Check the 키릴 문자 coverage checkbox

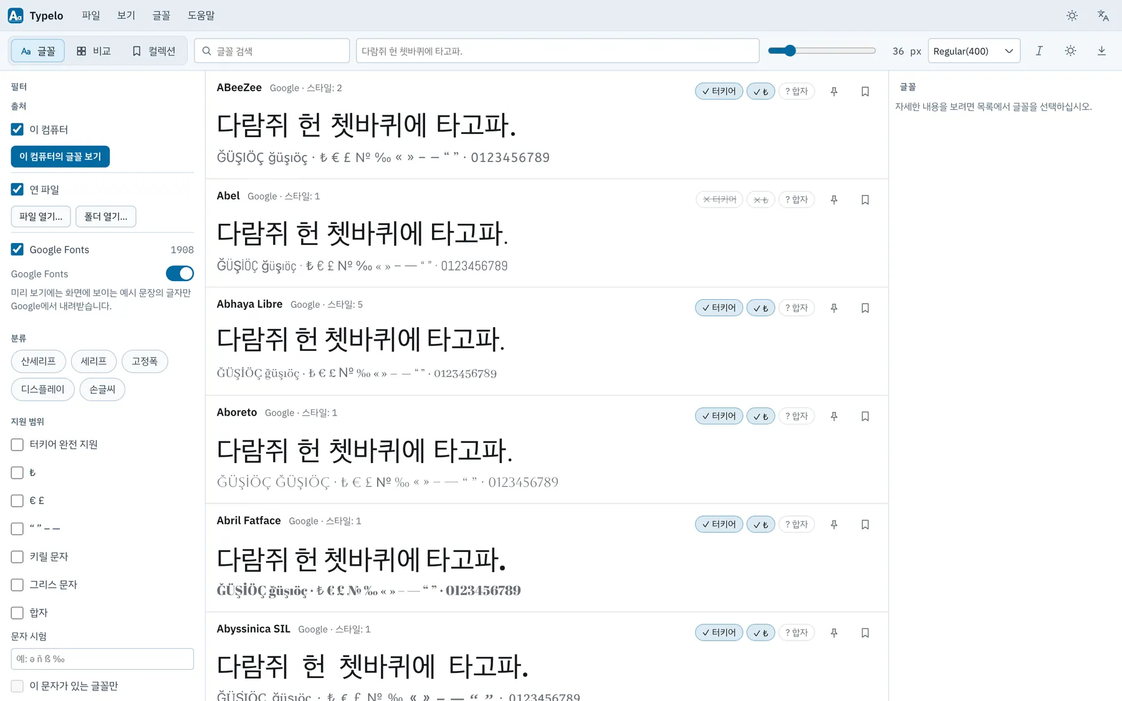point(17,557)
